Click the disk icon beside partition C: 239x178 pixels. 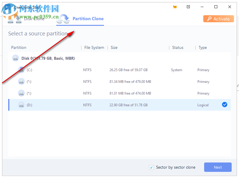pos(21,70)
